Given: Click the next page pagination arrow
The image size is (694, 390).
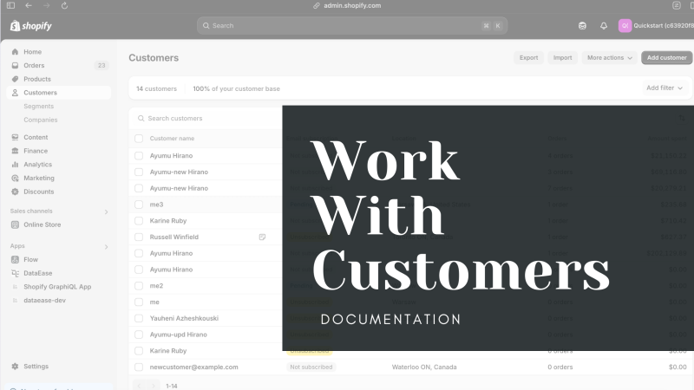Looking at the screenshot, I should pyautogui.click(x=154, y=386).
